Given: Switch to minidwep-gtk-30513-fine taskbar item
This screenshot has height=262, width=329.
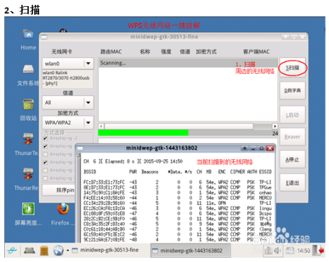Looking at the screenshot, I should [106, 250].
